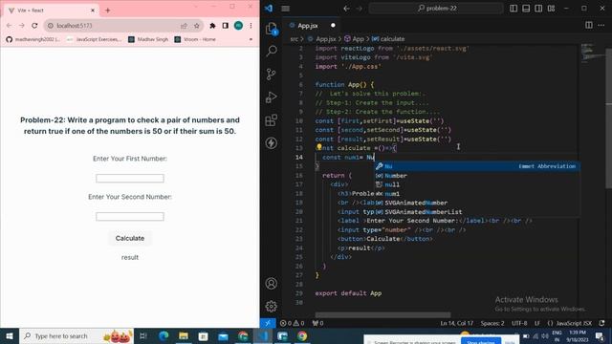Click the horizontal scrollbar in the editor

382,314
